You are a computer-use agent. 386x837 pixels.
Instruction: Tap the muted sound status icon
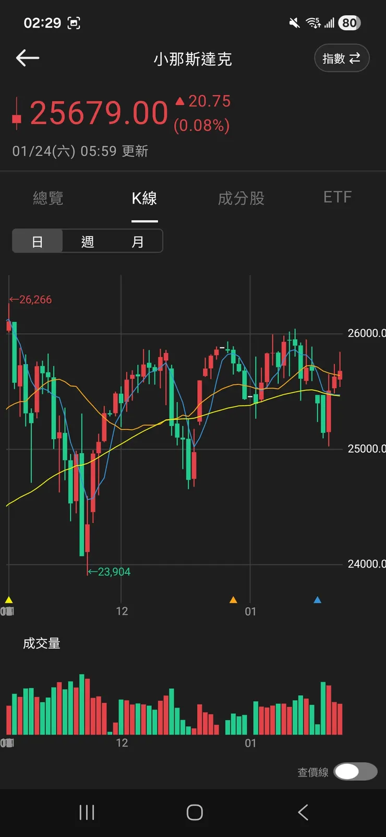[295, 23]
